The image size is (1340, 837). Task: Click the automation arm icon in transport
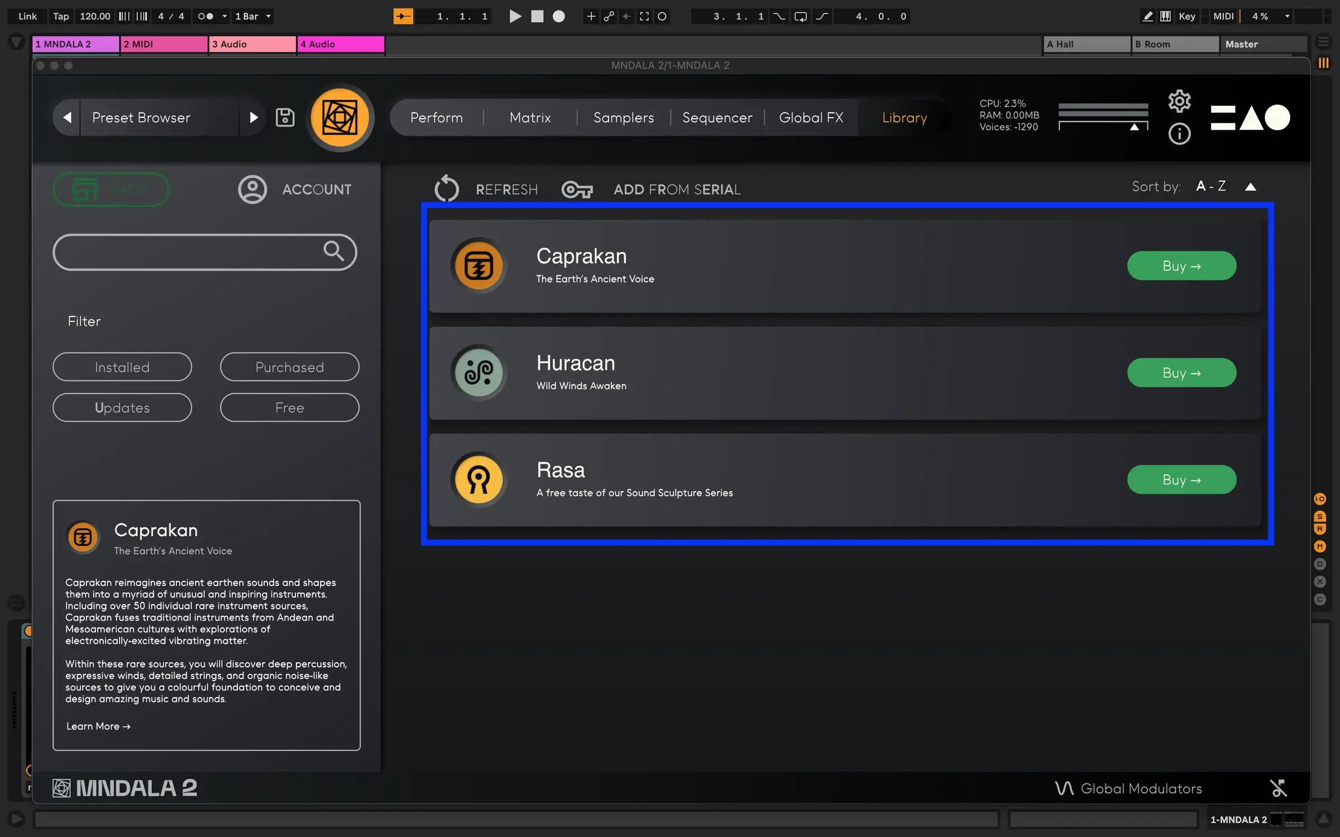click(609, 16)
